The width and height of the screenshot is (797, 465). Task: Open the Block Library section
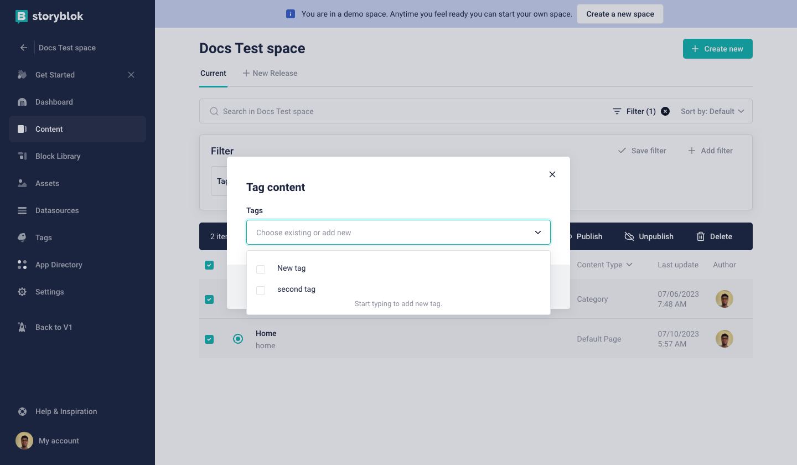[x=58, y=156]
